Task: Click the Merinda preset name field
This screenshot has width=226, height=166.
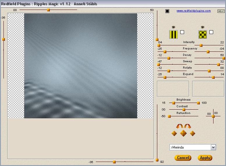Action: [190, 147]
